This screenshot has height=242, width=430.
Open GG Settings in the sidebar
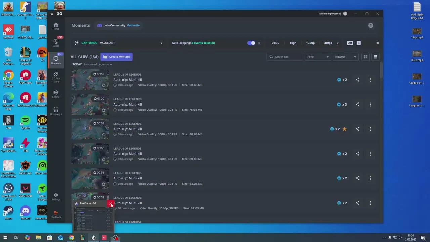56,197
